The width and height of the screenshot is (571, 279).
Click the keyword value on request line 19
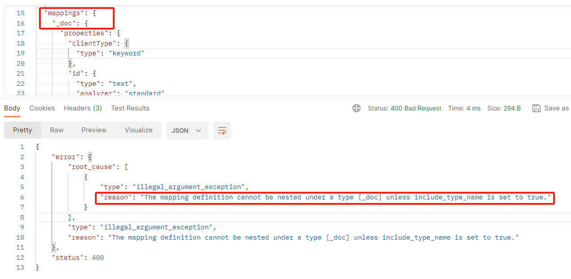(x=127, y=53)
